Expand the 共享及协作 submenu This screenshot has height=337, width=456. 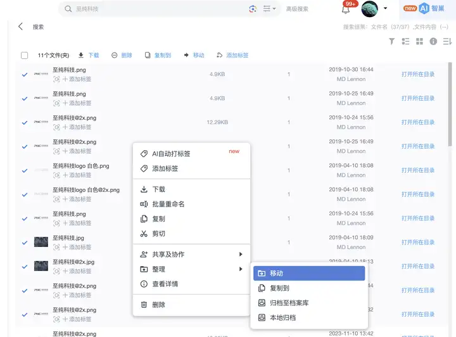click(x=191, y=255)
